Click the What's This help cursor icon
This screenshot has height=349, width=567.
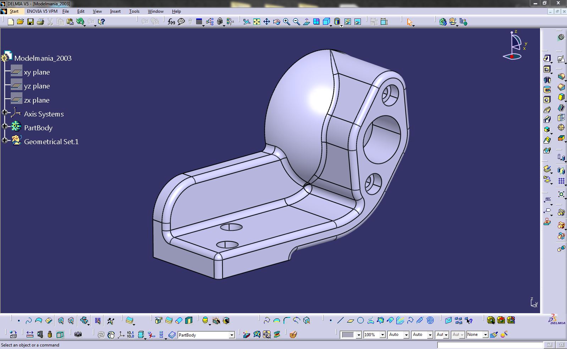(x=101, y=22)
